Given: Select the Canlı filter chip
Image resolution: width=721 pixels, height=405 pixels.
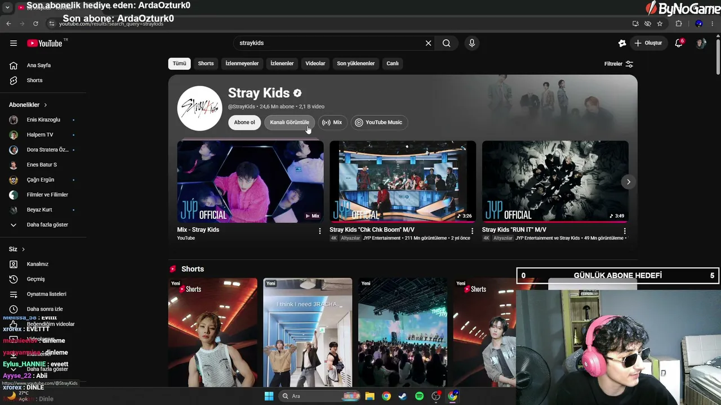Looking at the screenshot, I should click(x=393, y=64).
